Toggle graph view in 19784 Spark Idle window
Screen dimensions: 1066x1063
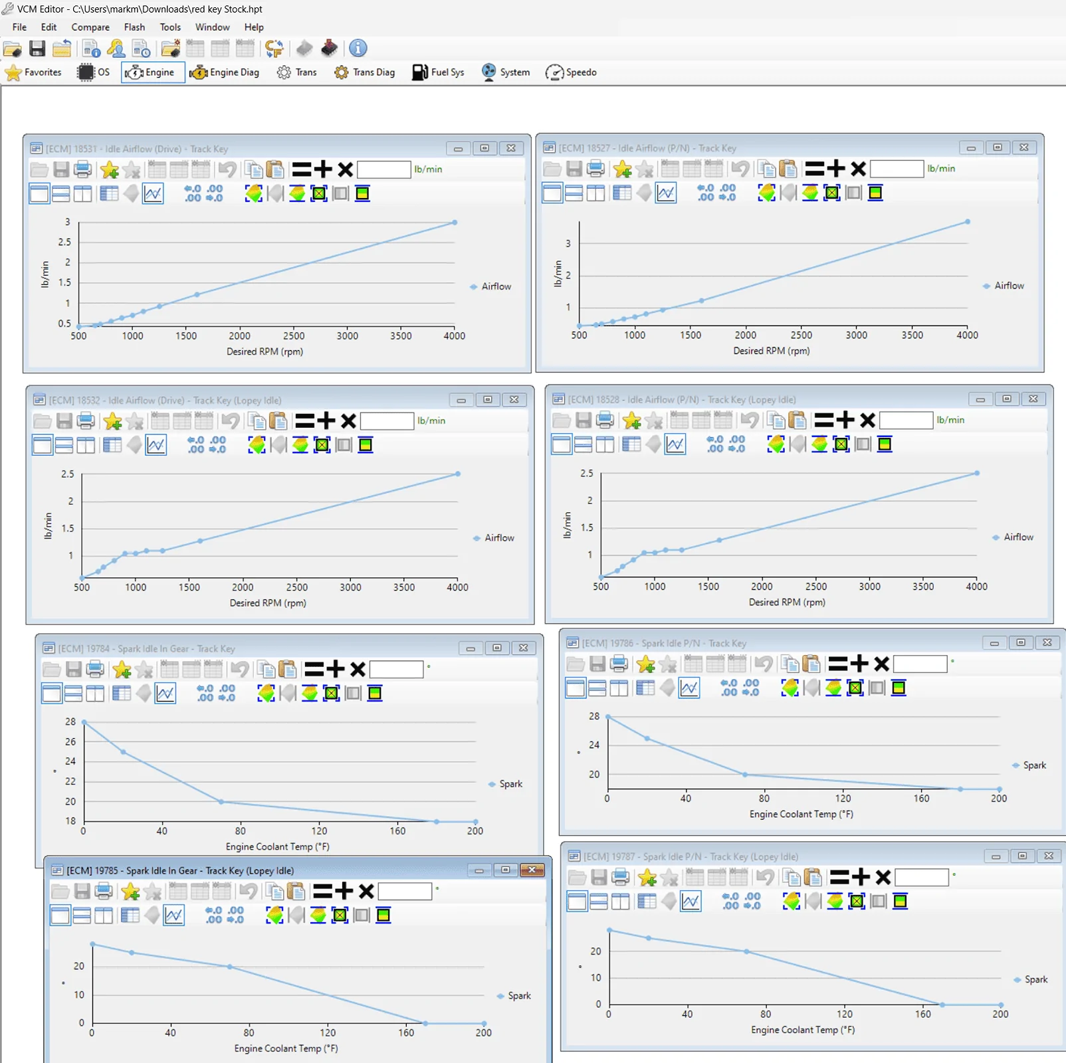[x=165, y=693]
